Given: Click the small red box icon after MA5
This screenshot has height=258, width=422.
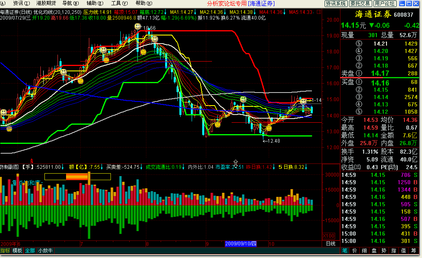Looking at the screenshot, I should pos(319,12).
